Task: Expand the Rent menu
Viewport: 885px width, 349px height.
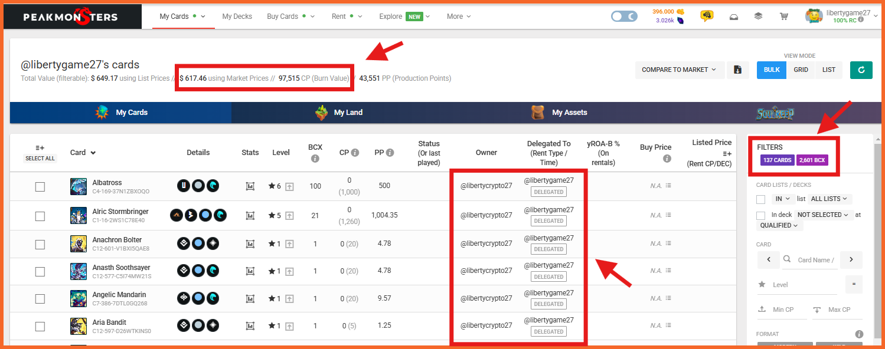Action: click(x=347, y=17)
